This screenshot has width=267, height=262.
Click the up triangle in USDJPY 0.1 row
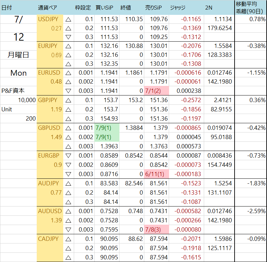coord(68,19)
